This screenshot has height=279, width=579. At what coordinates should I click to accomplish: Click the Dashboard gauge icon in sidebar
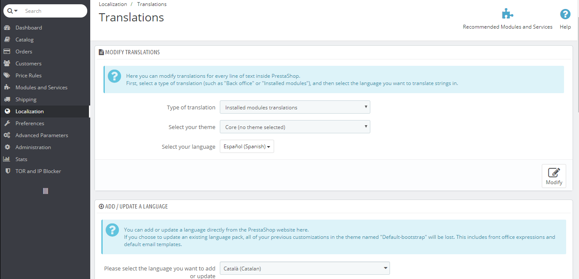tap(7, 28)
